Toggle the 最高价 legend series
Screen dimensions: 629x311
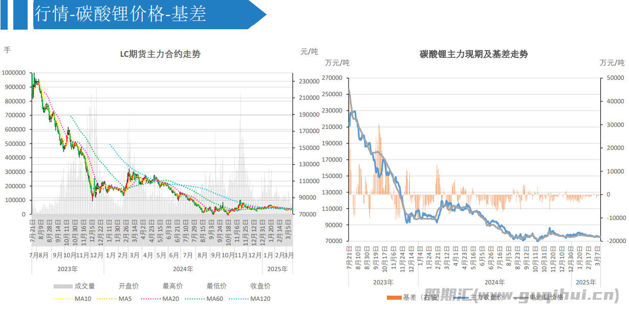coord(172,286)
